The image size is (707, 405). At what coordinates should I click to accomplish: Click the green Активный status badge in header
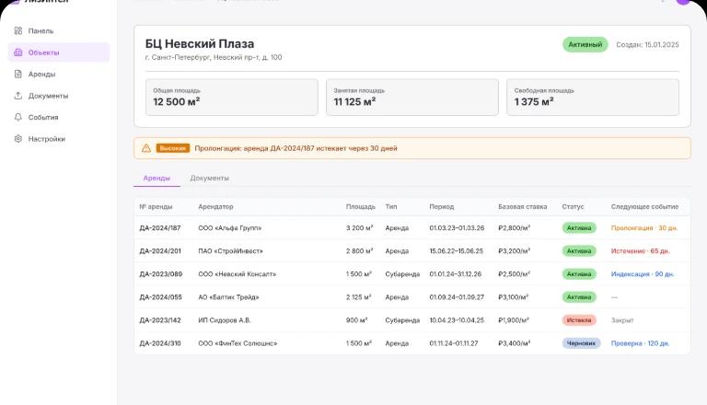585,44
